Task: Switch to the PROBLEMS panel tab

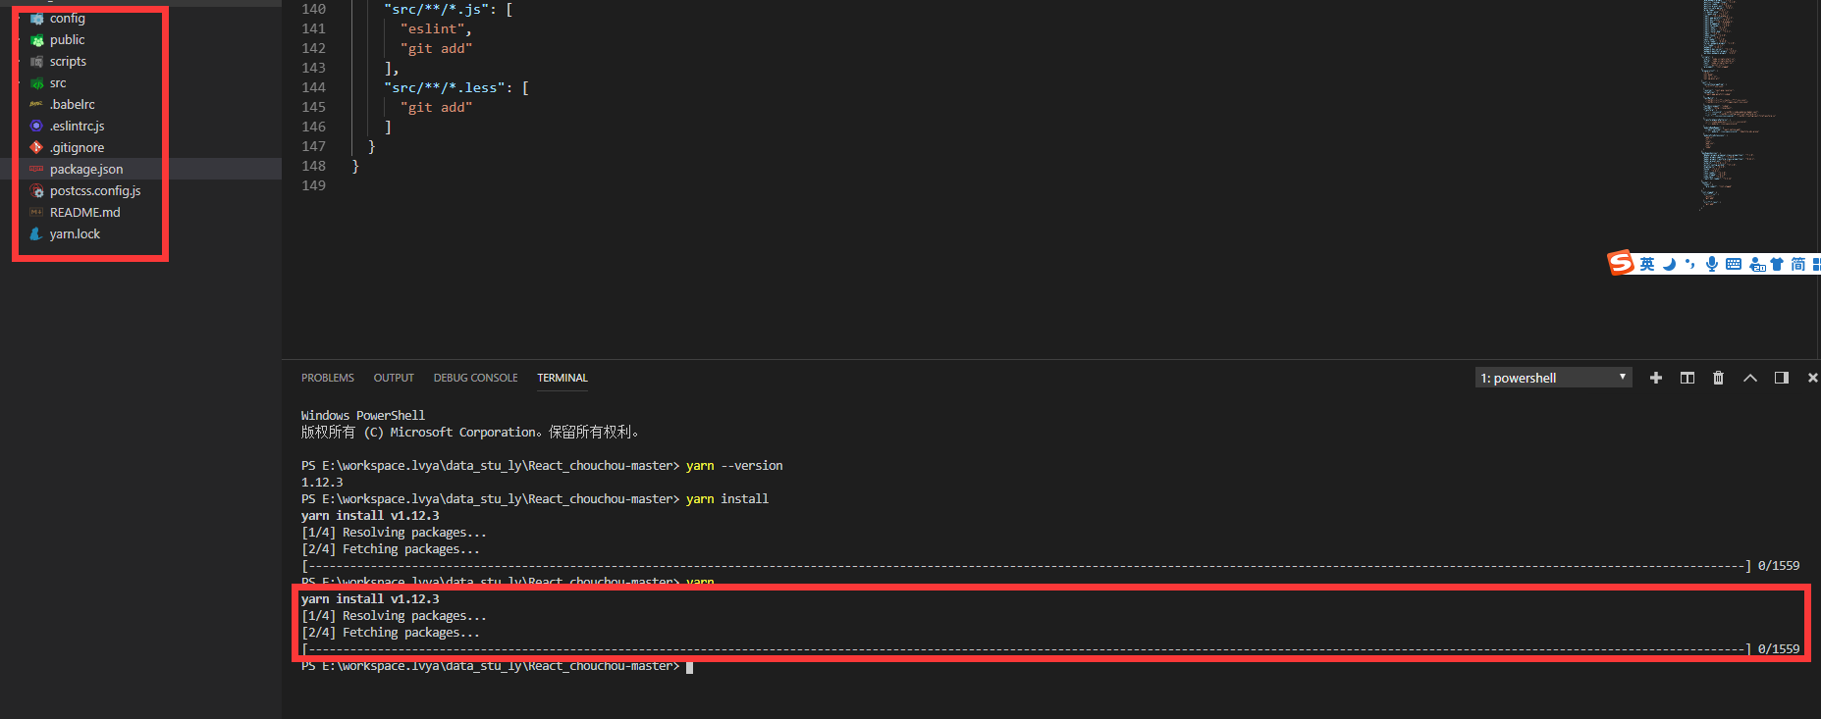Action: point(328,378)
